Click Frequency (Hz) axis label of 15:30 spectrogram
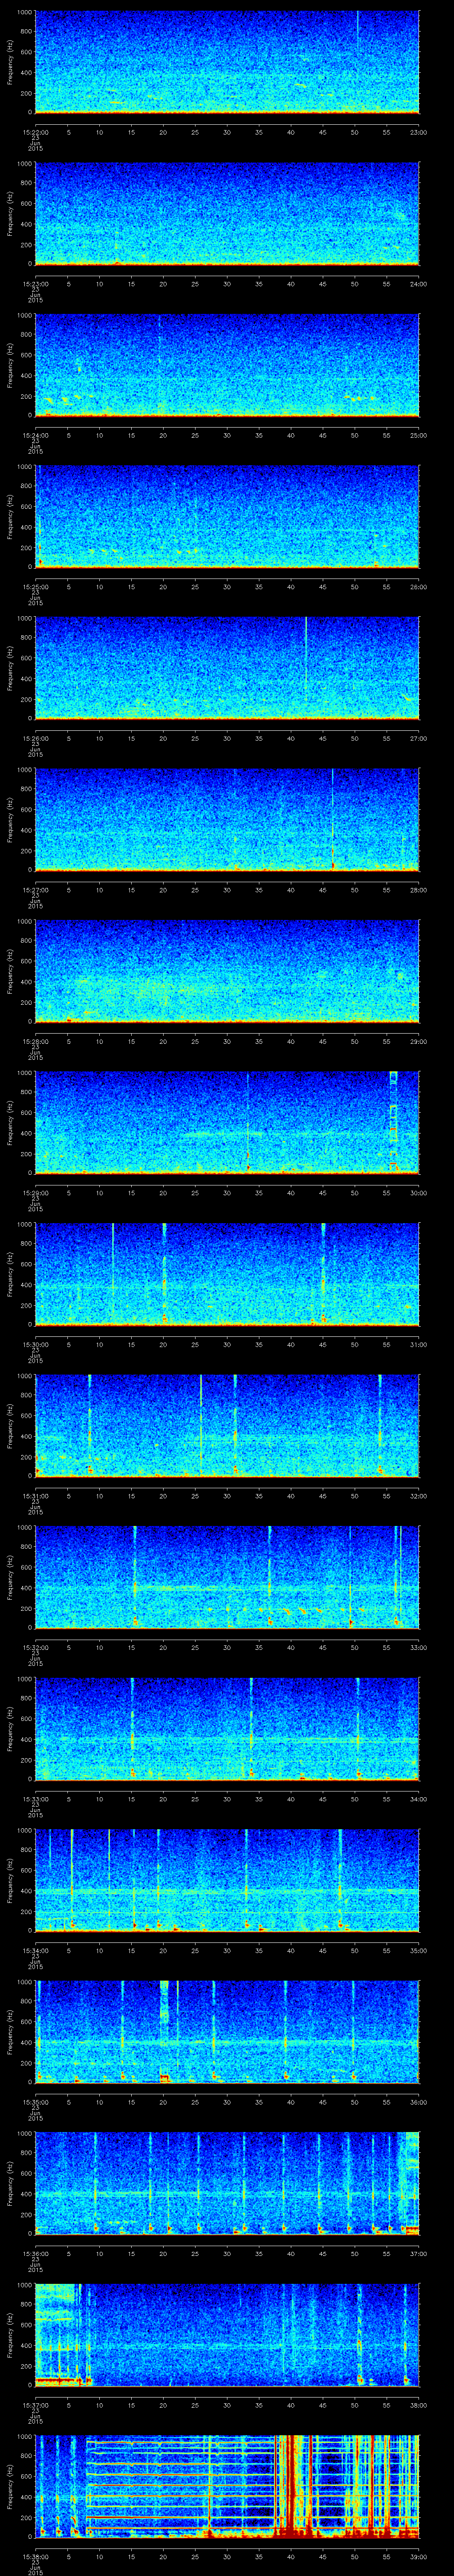Image resolution: width=454 pixels, height=2576 pixels. point(10,1274)
